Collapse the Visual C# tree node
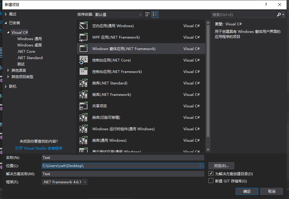 tap(8, 33)
